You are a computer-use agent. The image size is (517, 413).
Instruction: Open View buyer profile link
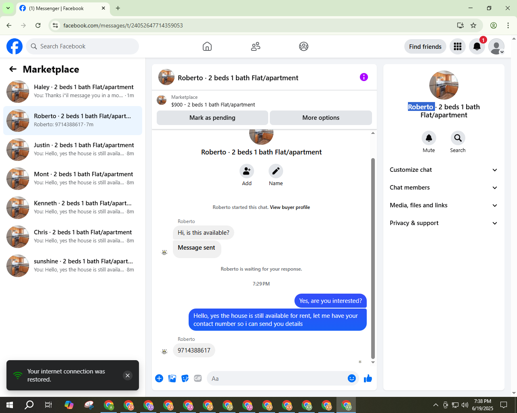click(290, 207)
